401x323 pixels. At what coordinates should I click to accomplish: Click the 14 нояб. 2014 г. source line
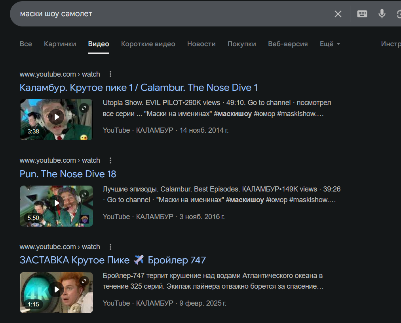[x=165, y=130]
